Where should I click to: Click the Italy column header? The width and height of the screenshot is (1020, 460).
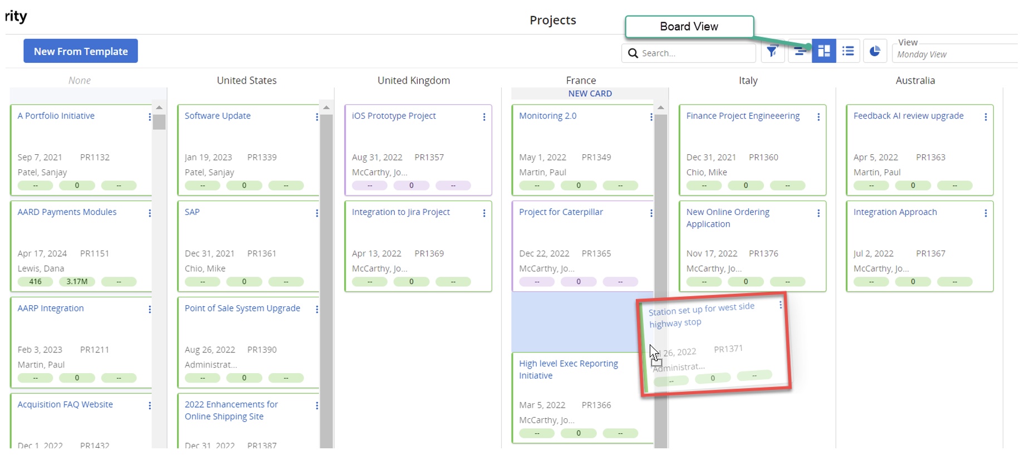coord(748,80)
